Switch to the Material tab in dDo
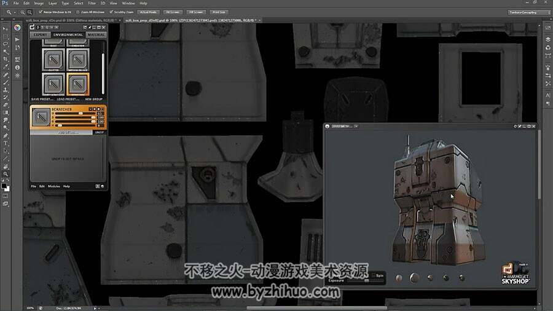 coord(96,35)
